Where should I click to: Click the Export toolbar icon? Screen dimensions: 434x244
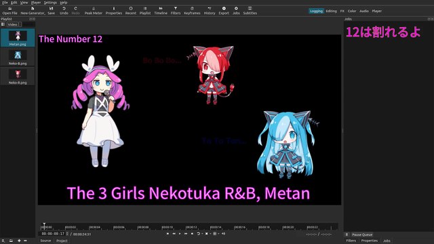224,11
